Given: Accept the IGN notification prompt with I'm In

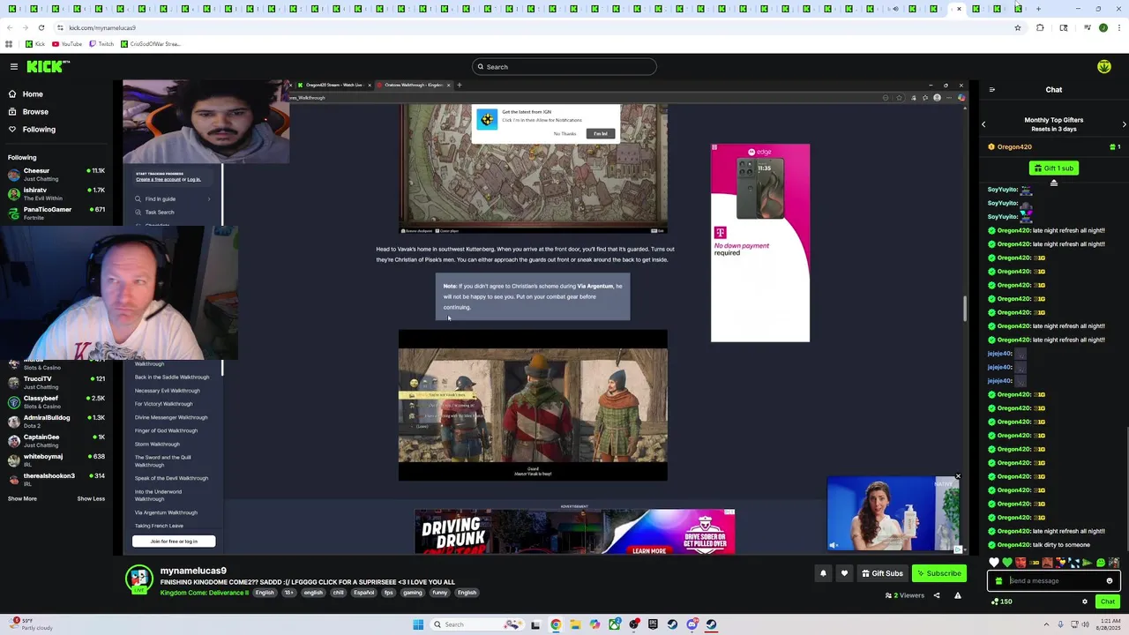Looking at the screenshot, I should pyautogui.click(x=601, y=134).
